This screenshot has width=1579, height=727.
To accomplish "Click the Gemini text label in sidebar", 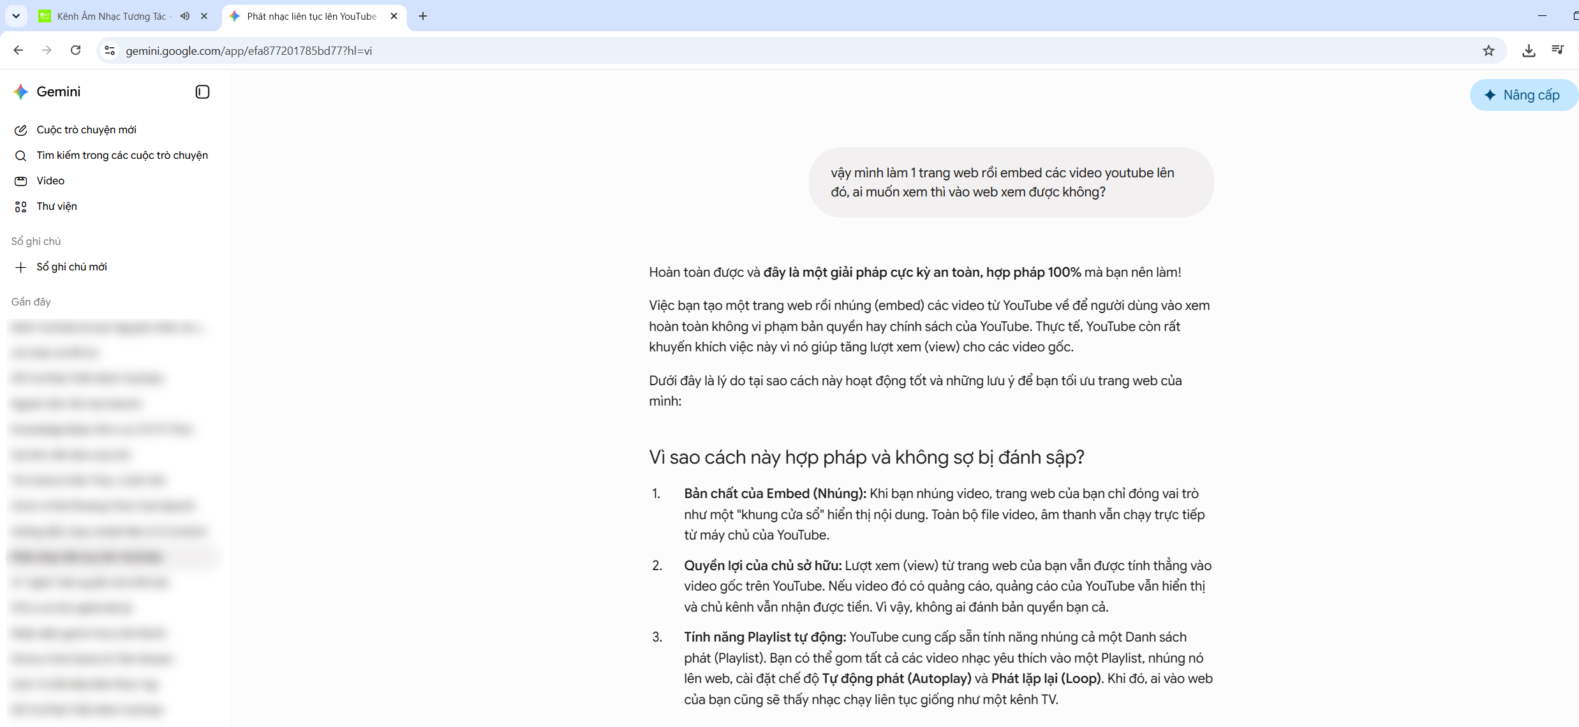I will 59,92.
